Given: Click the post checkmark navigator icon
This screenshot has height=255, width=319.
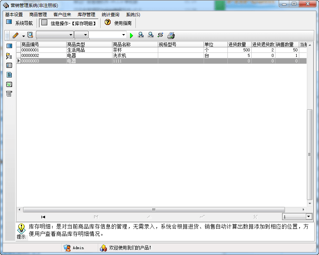Looking at the screenshot, I should click(202, 217).
